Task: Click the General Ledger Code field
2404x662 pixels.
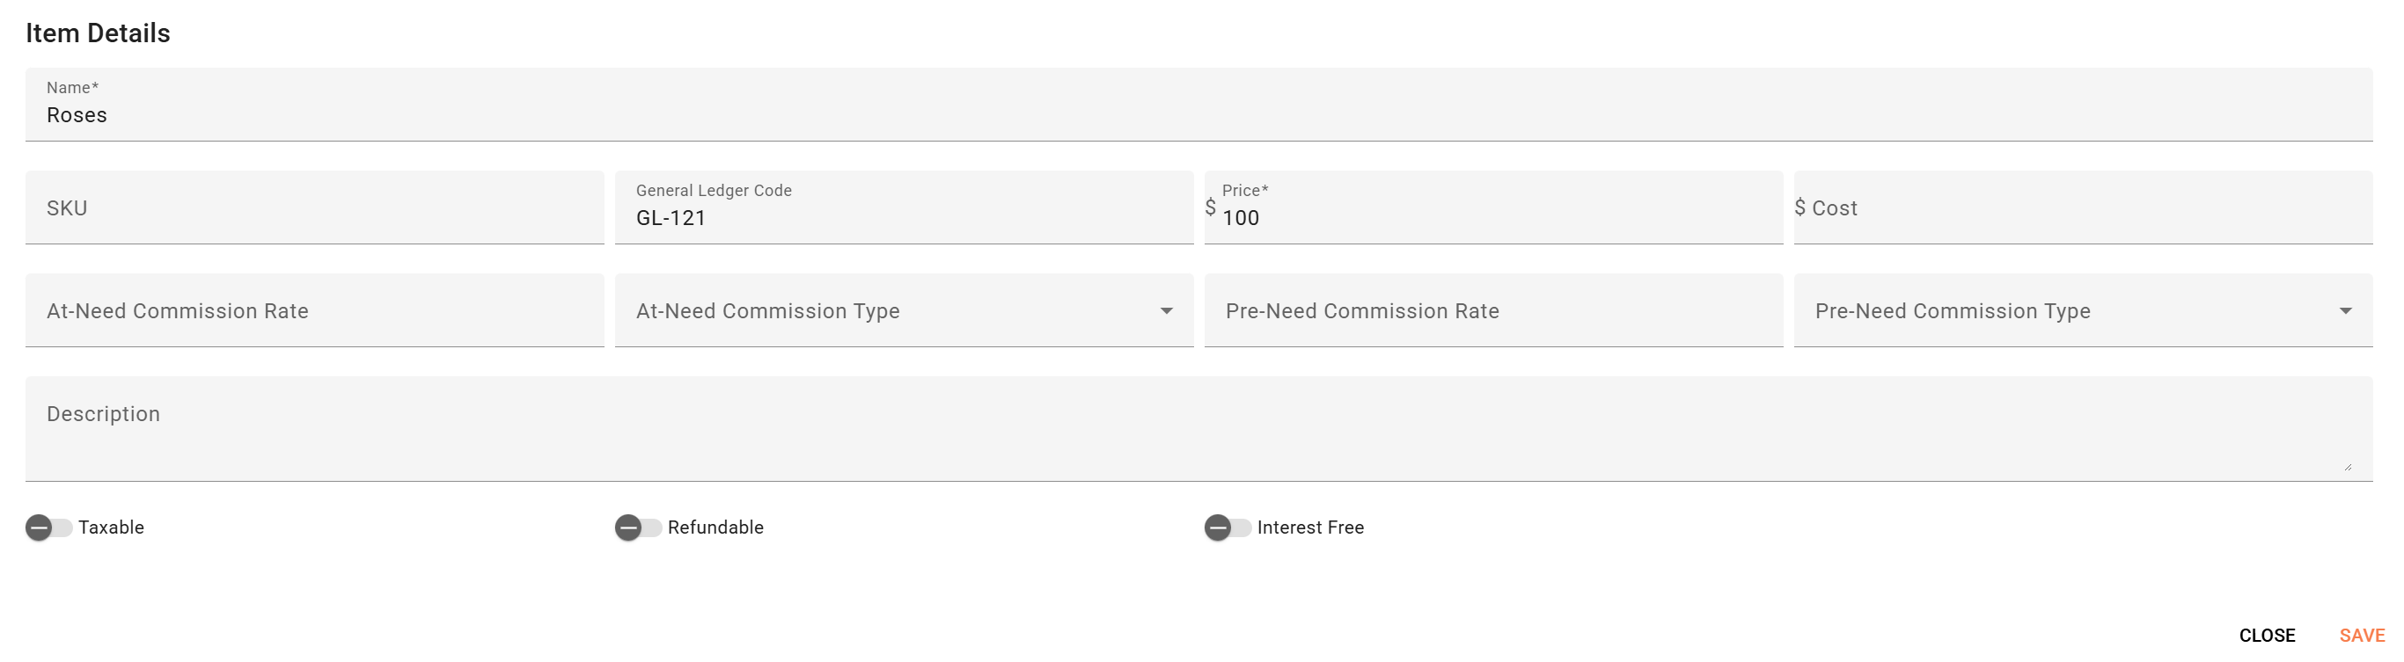Action: click(x=904, y=218)
